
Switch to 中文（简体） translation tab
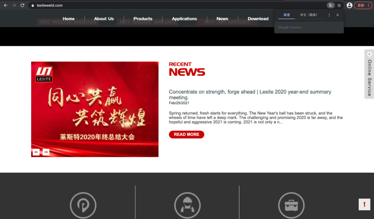pos(308,15)
